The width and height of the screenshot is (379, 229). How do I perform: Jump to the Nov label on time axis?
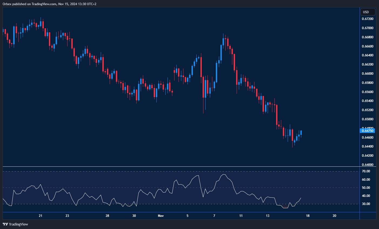click(x=161, y=216)
